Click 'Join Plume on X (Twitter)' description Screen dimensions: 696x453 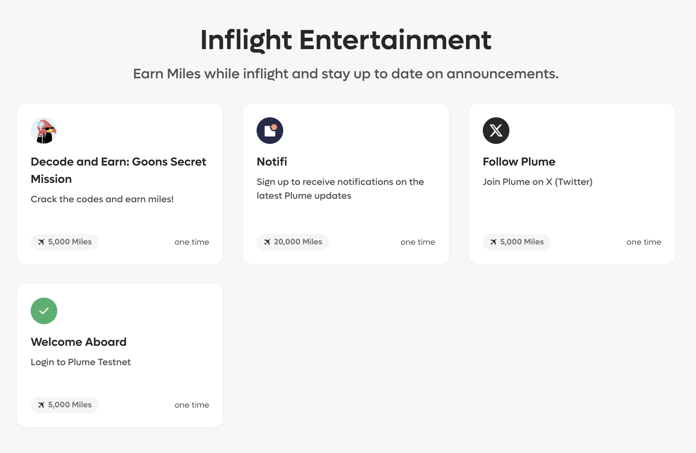coord(537,182)
